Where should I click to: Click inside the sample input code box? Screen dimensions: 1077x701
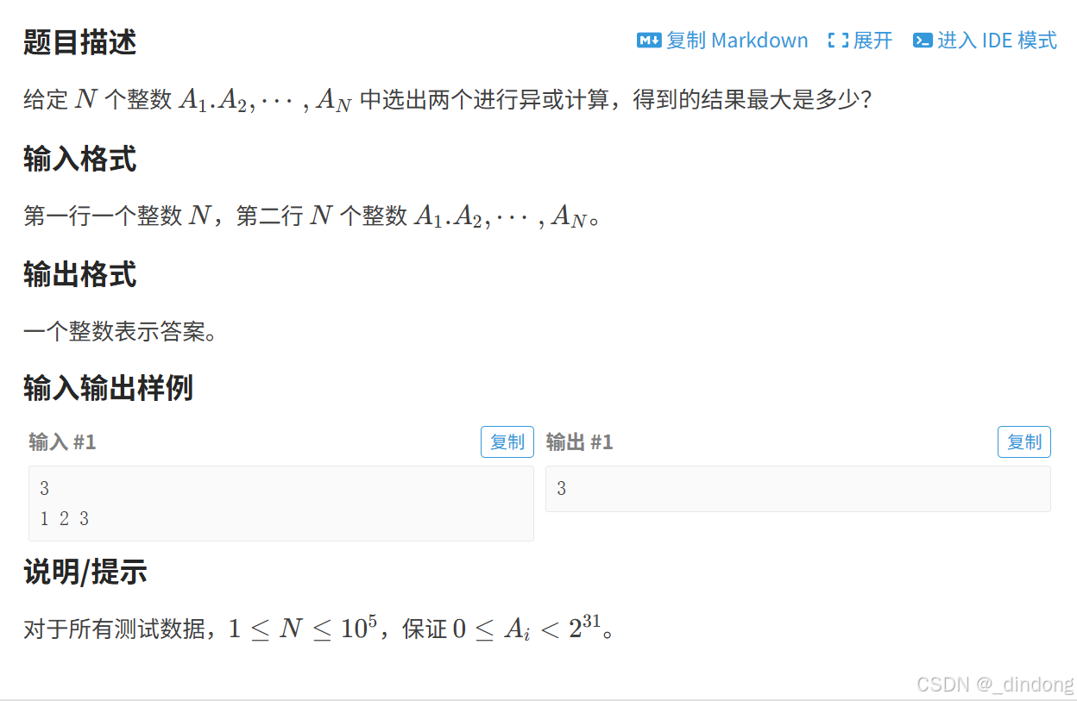281,504
